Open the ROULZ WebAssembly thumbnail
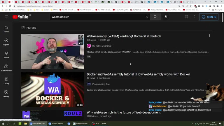This screenshot has height=126, width=224. (x=52, y=116)
